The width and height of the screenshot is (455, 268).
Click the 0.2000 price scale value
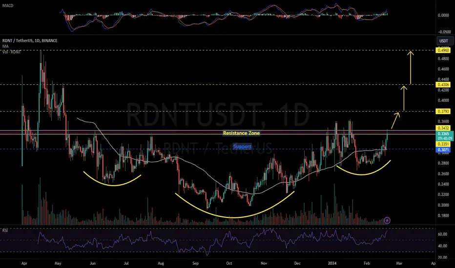point(443,205)
